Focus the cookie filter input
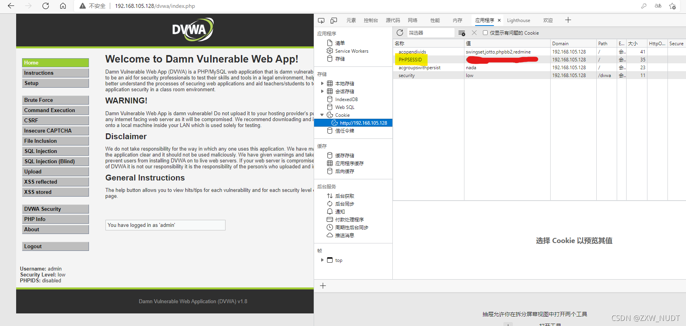 [x=431, y=33]
